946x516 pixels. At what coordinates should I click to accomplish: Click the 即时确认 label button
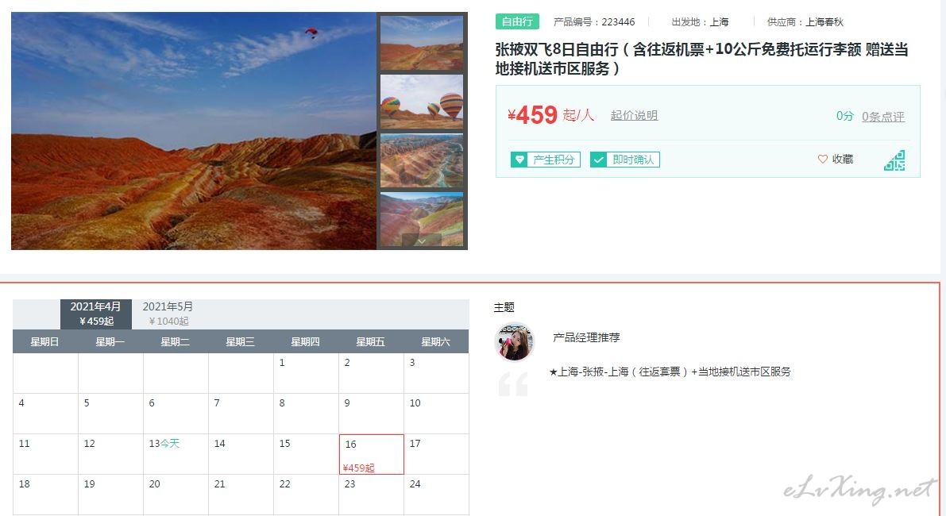tap(625, 160)
